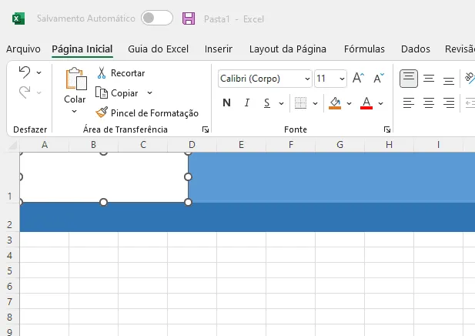
Task: Expand the Copiar dropdown arrow
Action: point(149,92)
